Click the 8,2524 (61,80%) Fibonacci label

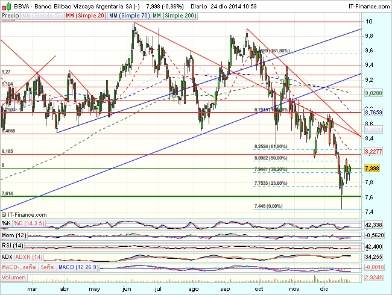(x=271, y=146)
